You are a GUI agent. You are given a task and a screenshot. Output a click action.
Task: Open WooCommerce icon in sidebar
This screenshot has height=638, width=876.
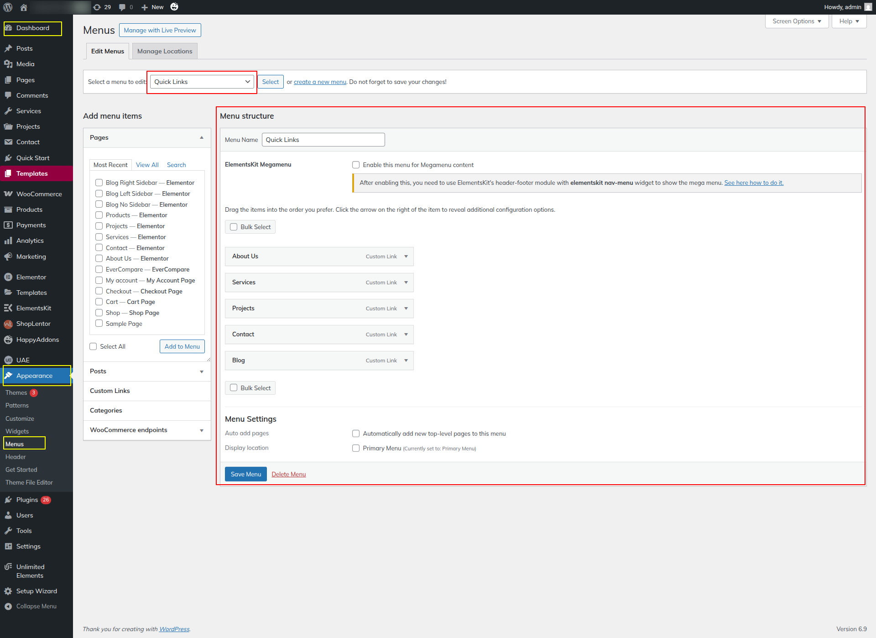pyautogui.click(x=8, y=194)
